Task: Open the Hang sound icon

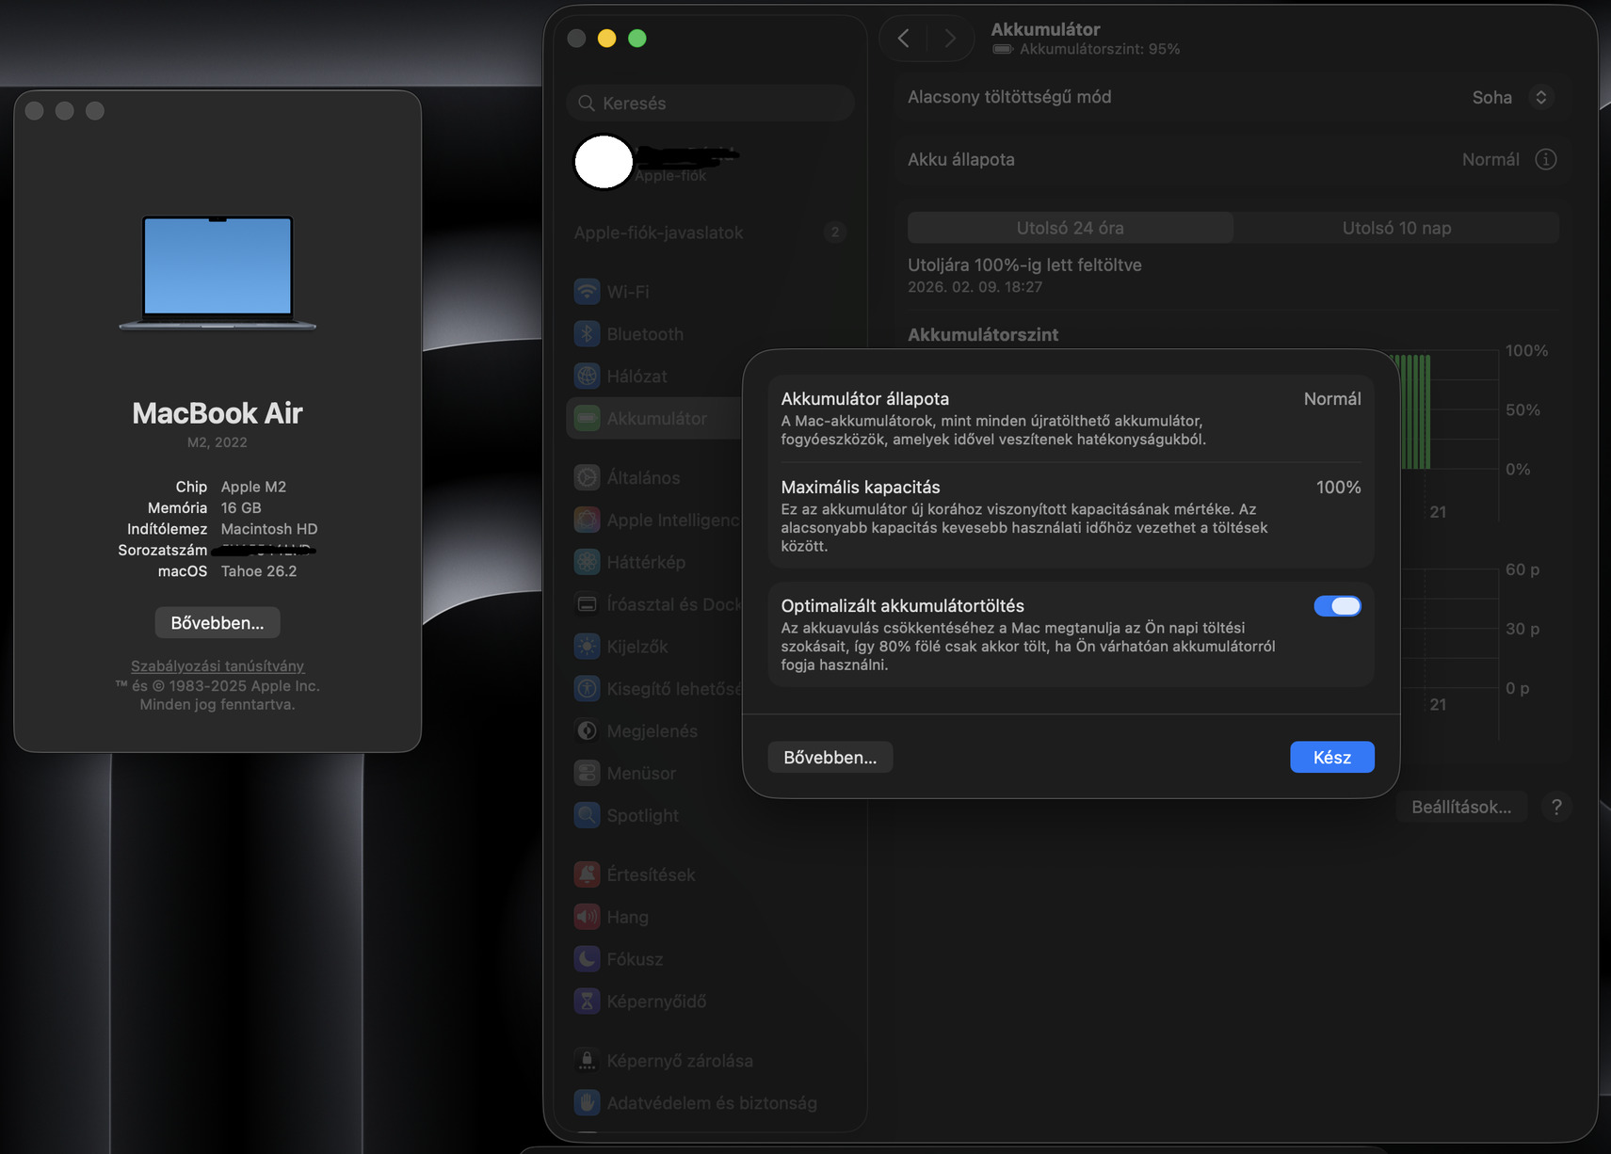Action: coord(588,918)
